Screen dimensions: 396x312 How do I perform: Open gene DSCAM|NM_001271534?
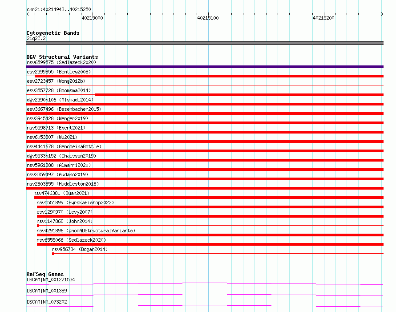coord(51,280)
